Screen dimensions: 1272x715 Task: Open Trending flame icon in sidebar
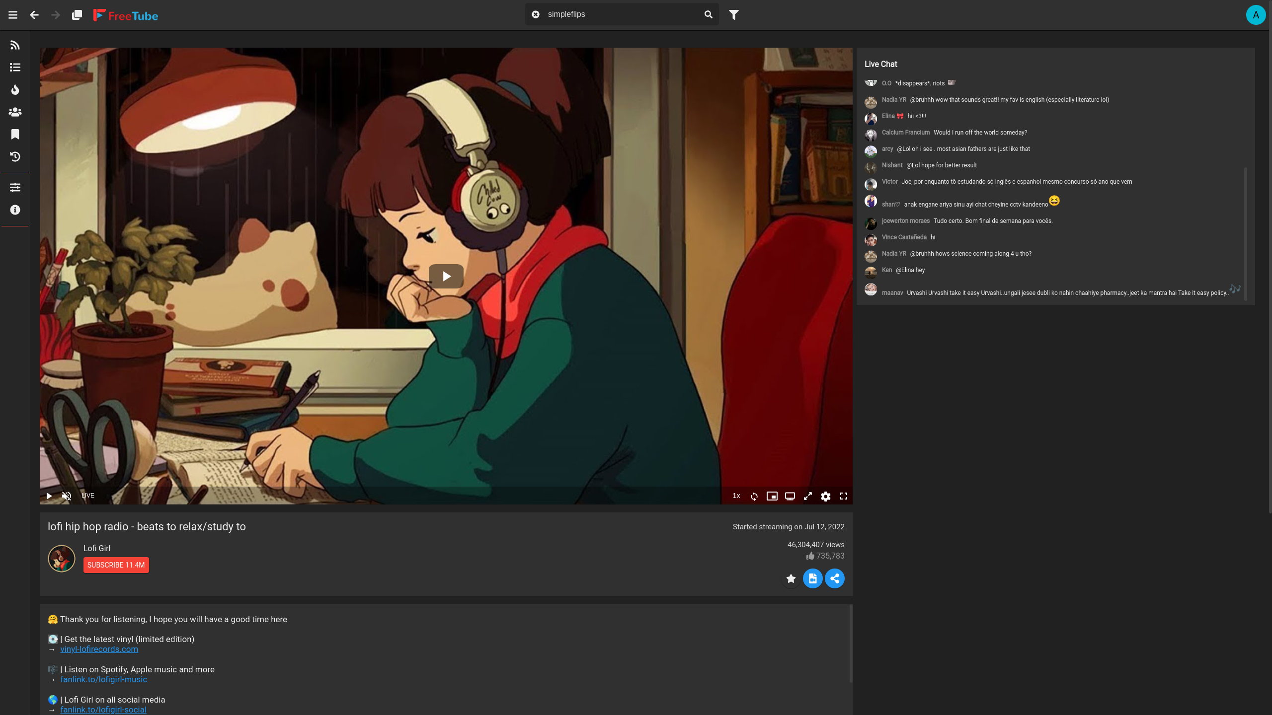coord(15,90)
